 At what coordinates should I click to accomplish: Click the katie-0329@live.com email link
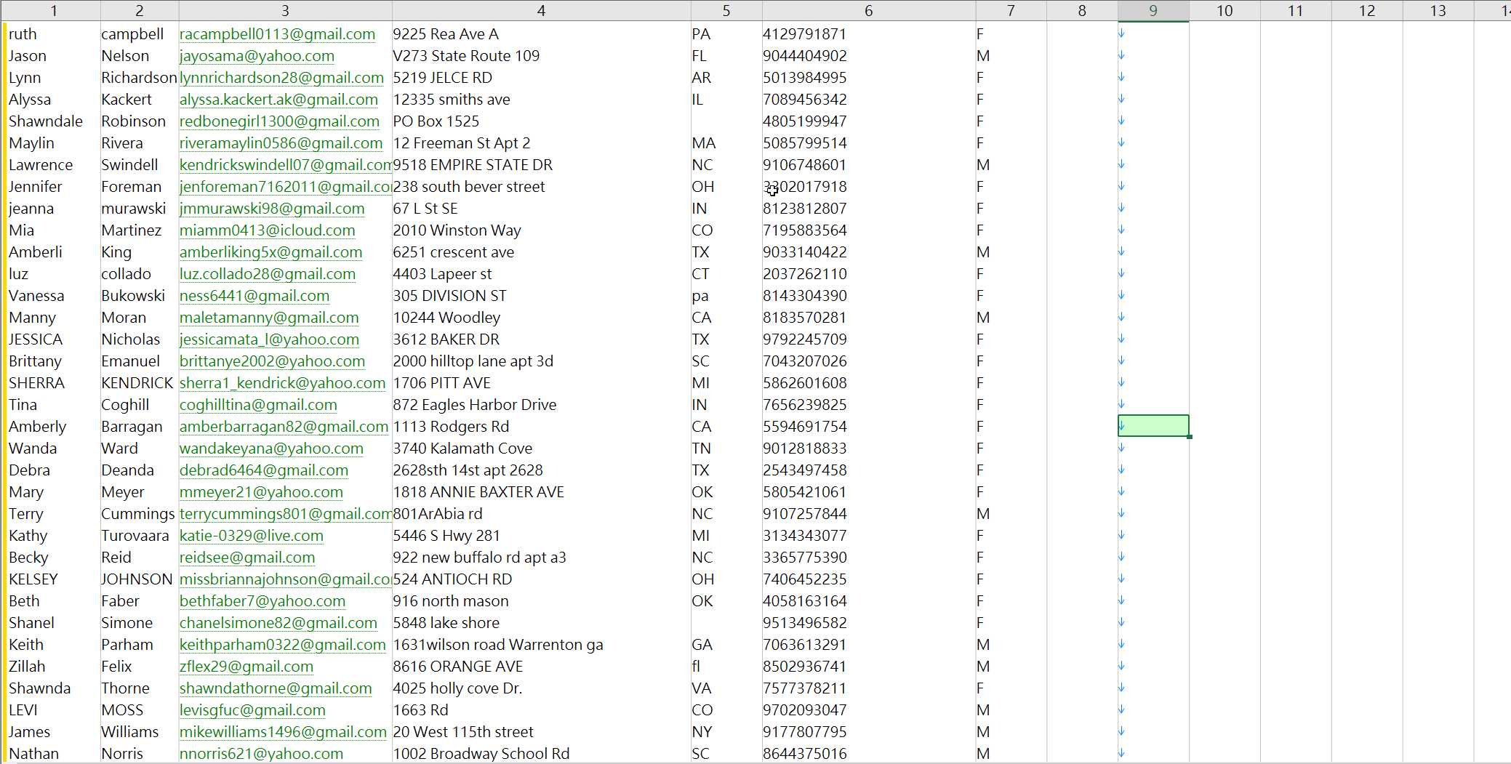[x=251, y=536]
